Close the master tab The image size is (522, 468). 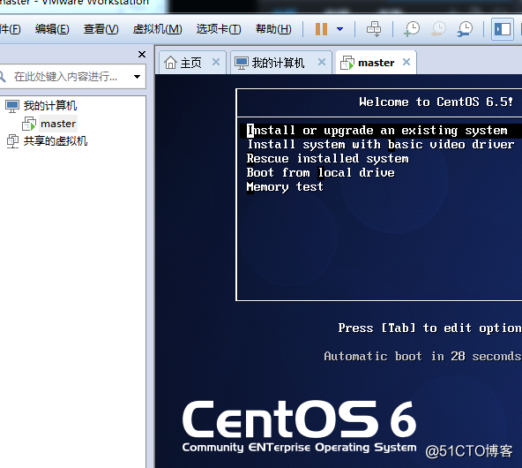coord(406,62)
